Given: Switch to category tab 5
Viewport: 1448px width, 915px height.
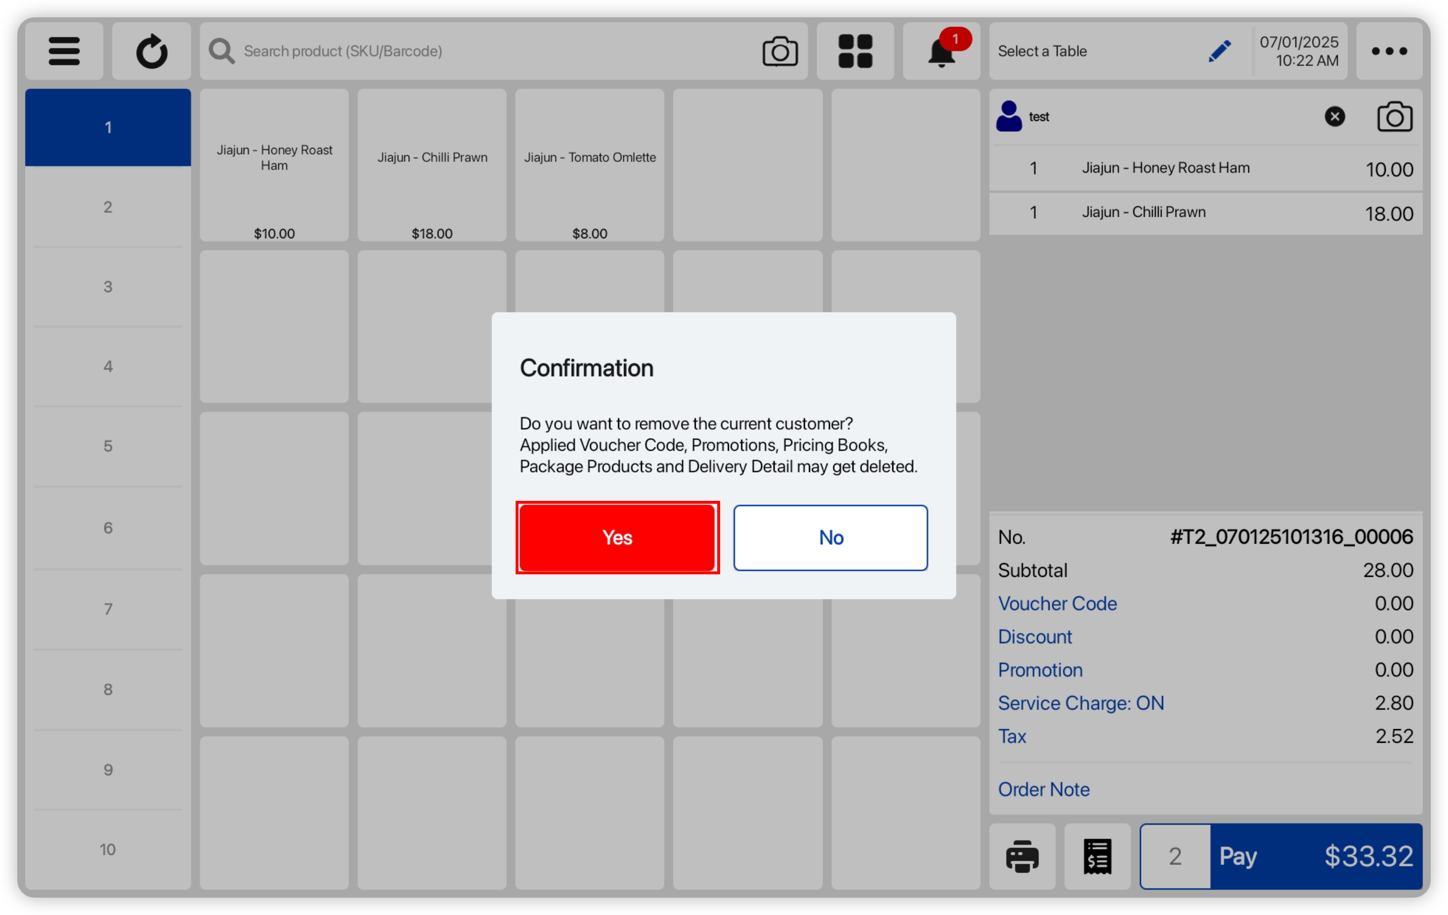Looking at the screenshot, I should [108, 446].
